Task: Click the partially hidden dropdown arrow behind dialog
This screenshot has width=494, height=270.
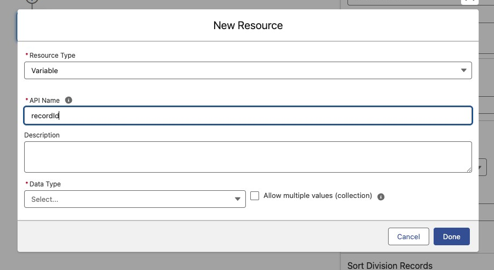Action: (x=481, y=167)
